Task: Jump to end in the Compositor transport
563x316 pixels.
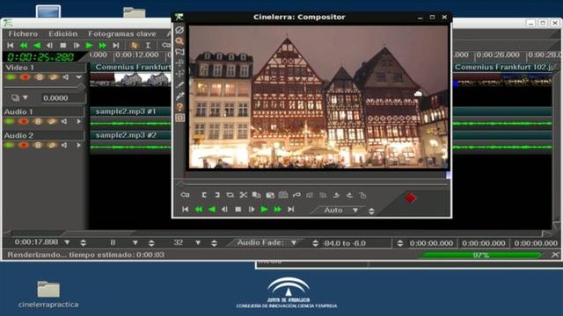Action: [291, 210]
